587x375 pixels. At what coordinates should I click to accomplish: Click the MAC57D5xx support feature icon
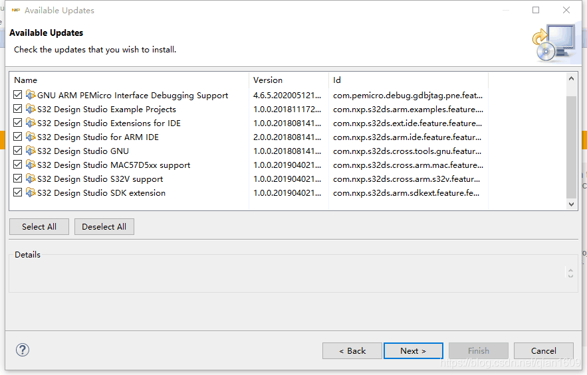(x=31, y=165)
